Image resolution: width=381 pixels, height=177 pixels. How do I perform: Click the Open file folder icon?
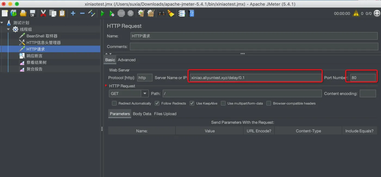point(23,13)
